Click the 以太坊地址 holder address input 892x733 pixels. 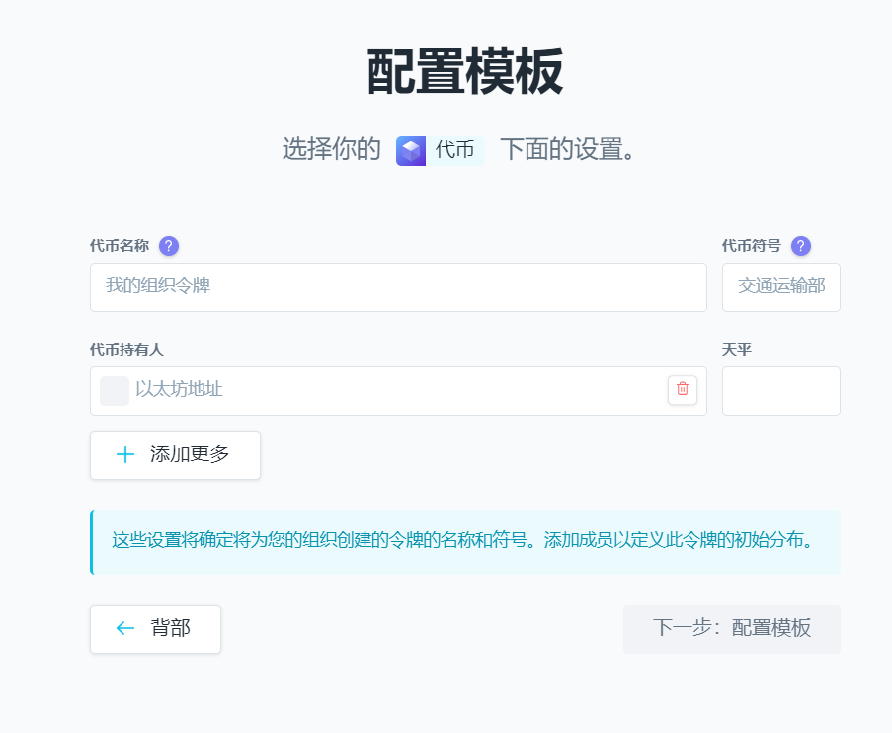(x=346, y=391)
